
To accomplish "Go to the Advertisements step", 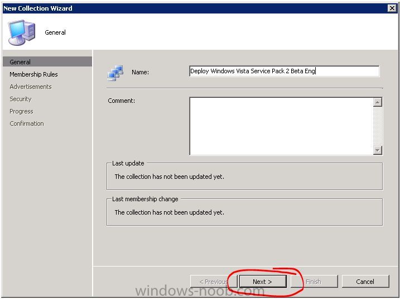I will click(x=31, y=87).
